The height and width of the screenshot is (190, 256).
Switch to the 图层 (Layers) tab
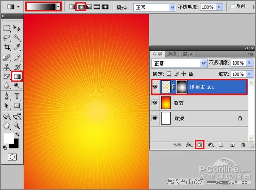click(157, 54)
